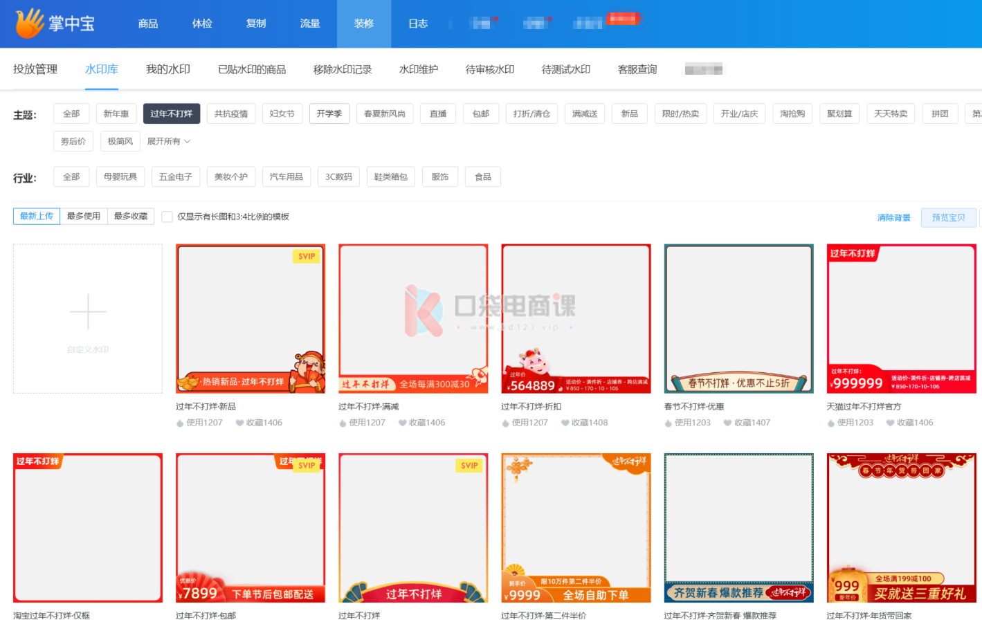Select 最多收藏 sort option
Viewport: 982px width, 622px height.
tap(131, 217)
